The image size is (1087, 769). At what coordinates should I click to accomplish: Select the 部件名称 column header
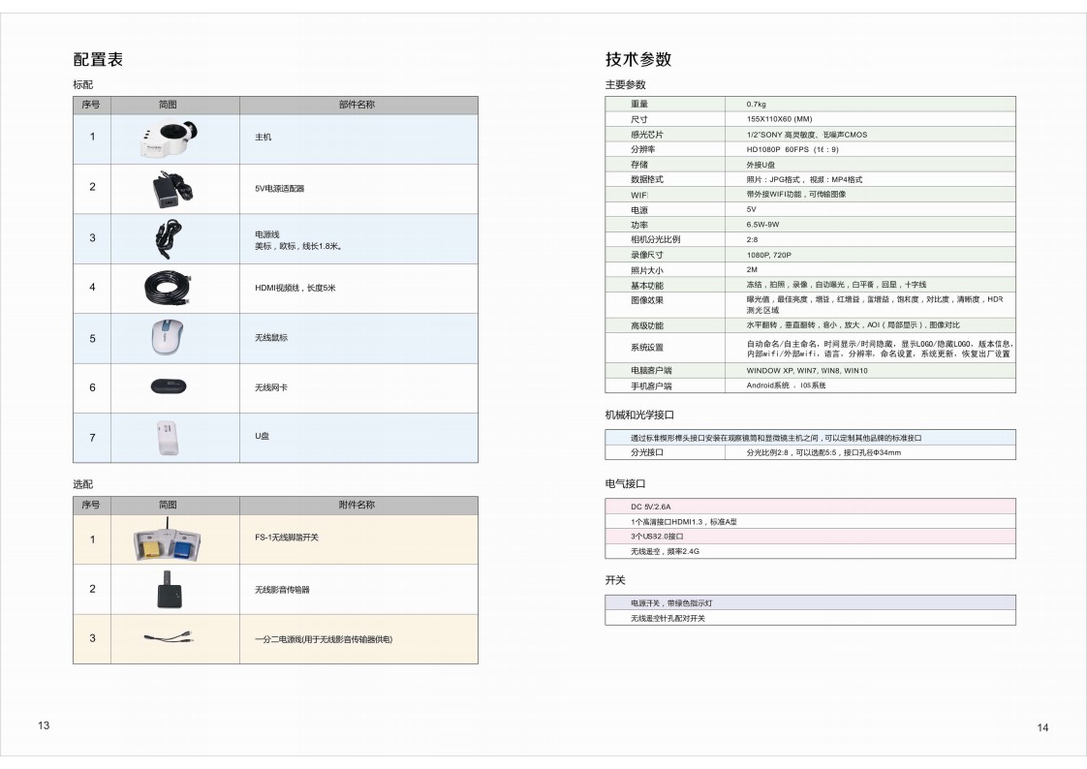357,105
